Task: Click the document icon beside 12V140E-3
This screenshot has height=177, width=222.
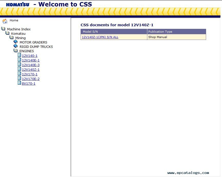Action: pos(20,64)
